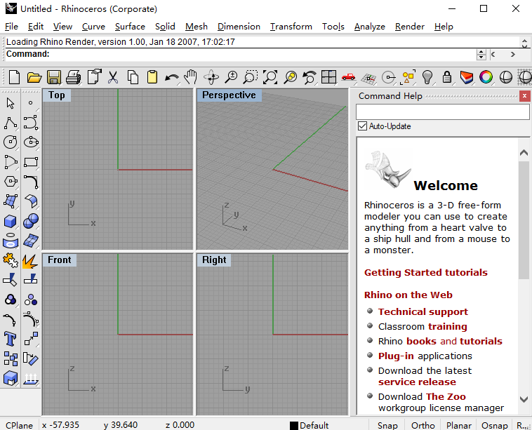
Task: Open the Technical support link
Action: tap(423, 311)
